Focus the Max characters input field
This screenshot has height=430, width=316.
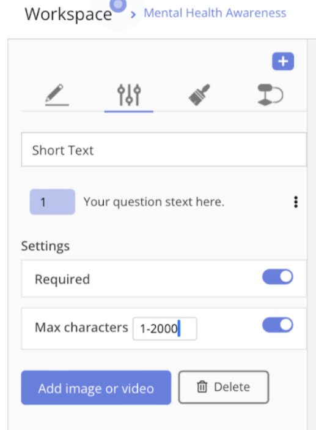[x=164, y=328]
